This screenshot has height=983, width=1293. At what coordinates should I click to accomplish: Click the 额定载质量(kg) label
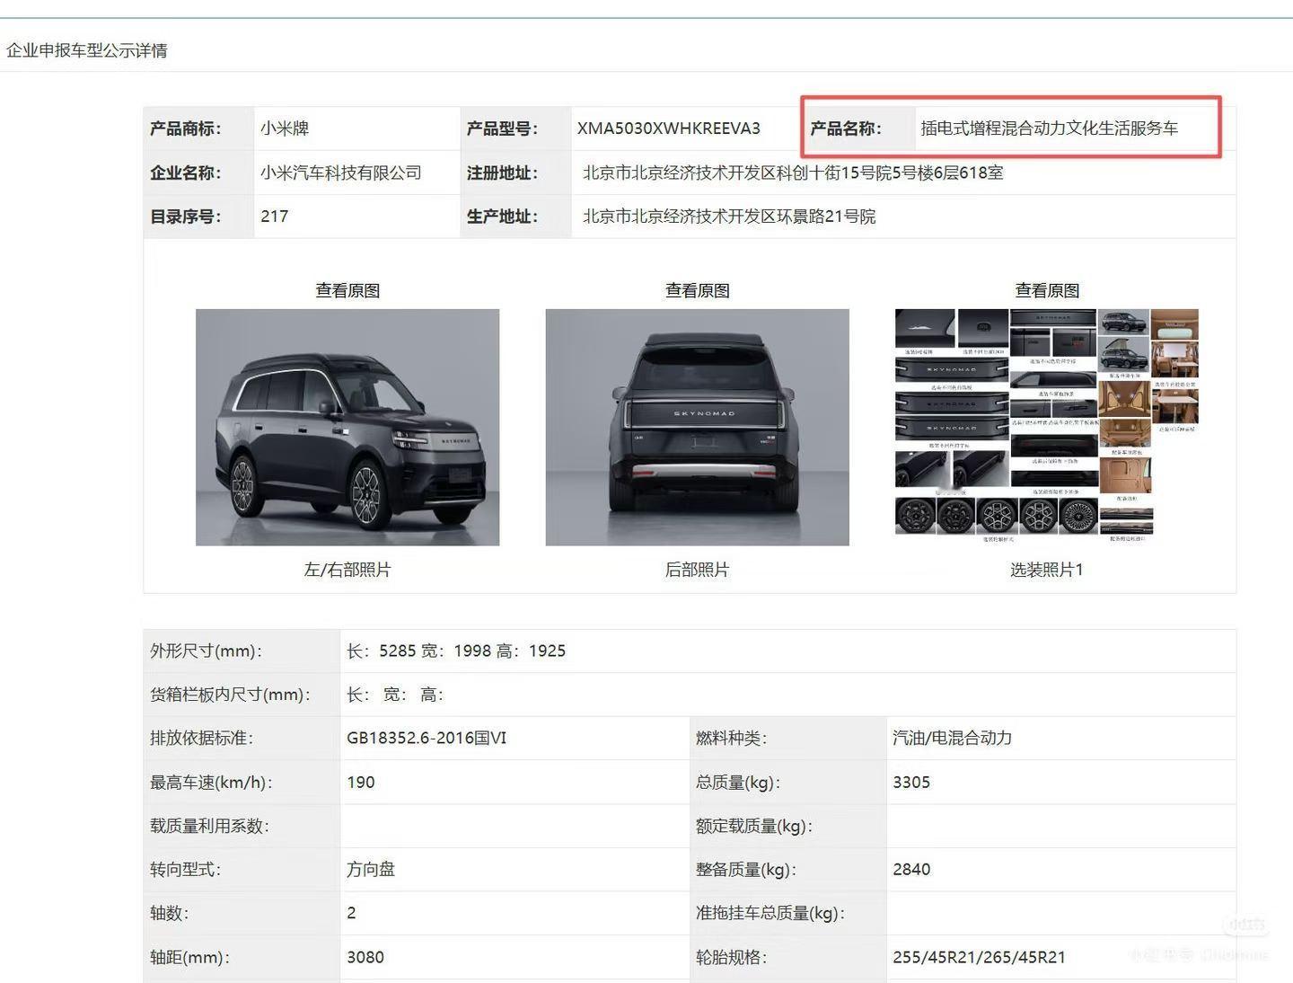tap(754, 826)
